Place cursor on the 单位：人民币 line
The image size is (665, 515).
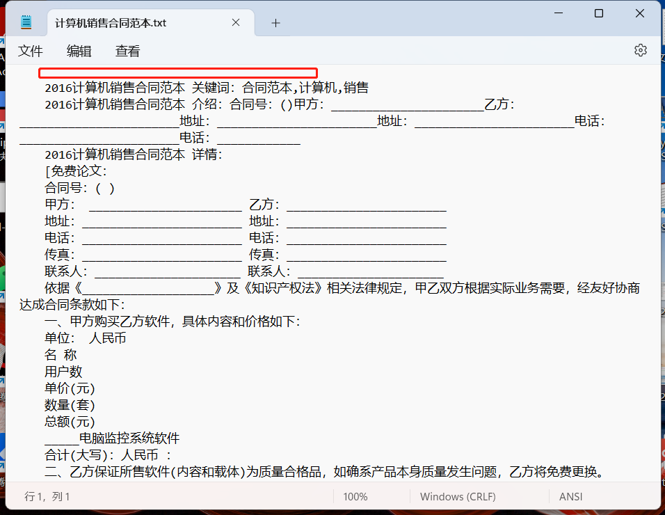pos(83,338)
